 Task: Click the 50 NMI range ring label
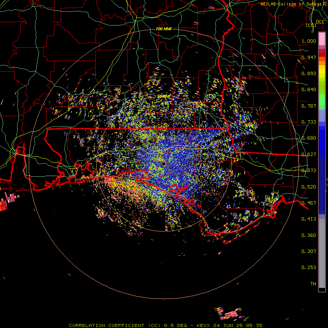164,96
